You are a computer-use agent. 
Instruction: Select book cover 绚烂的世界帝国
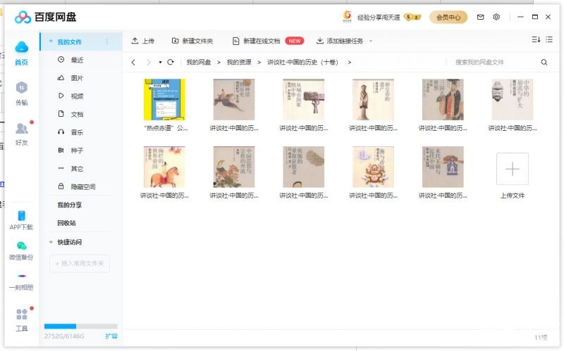coord(164,167)
